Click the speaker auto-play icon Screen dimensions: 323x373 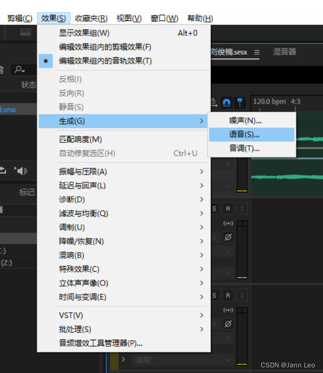click(21, 171)
